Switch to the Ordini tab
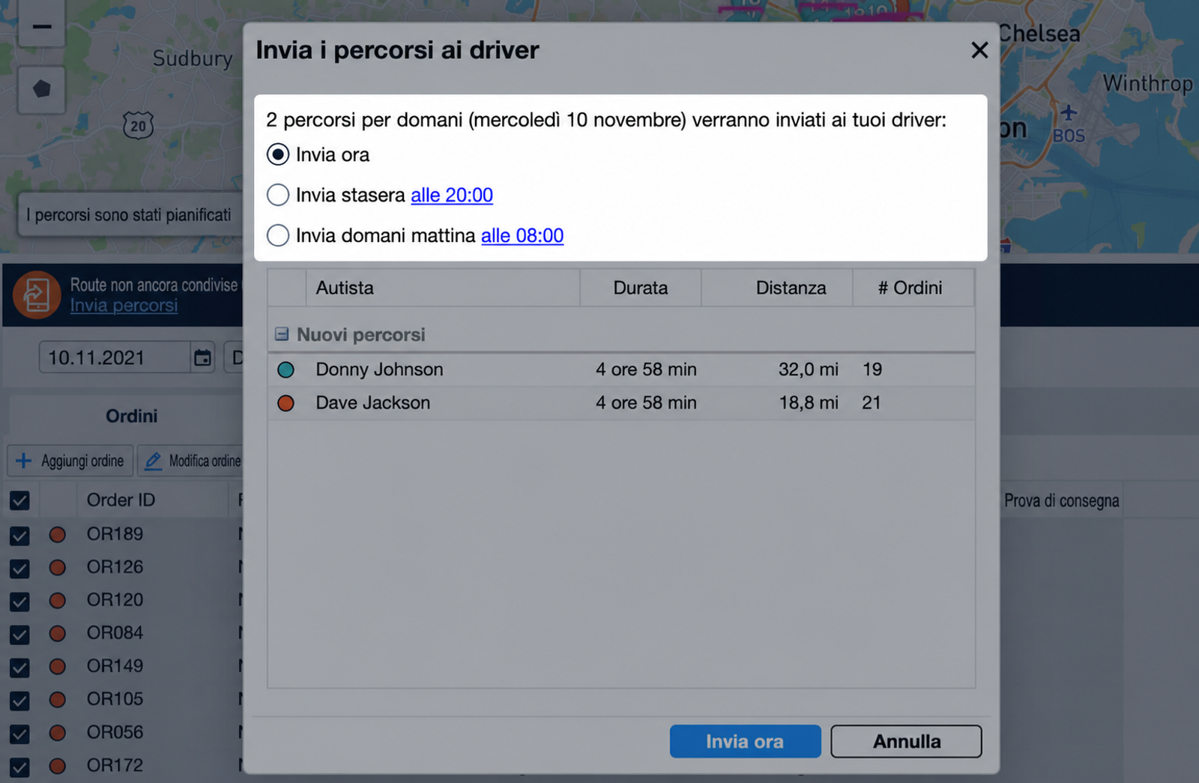The height and width of the screenshot is (783, 1199). pyautogui.click(x=131, y=416)
